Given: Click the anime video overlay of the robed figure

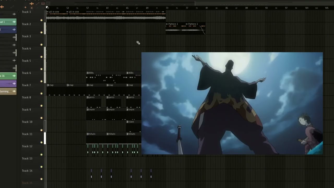Looking at the screenshot, I should coord(232,103).
